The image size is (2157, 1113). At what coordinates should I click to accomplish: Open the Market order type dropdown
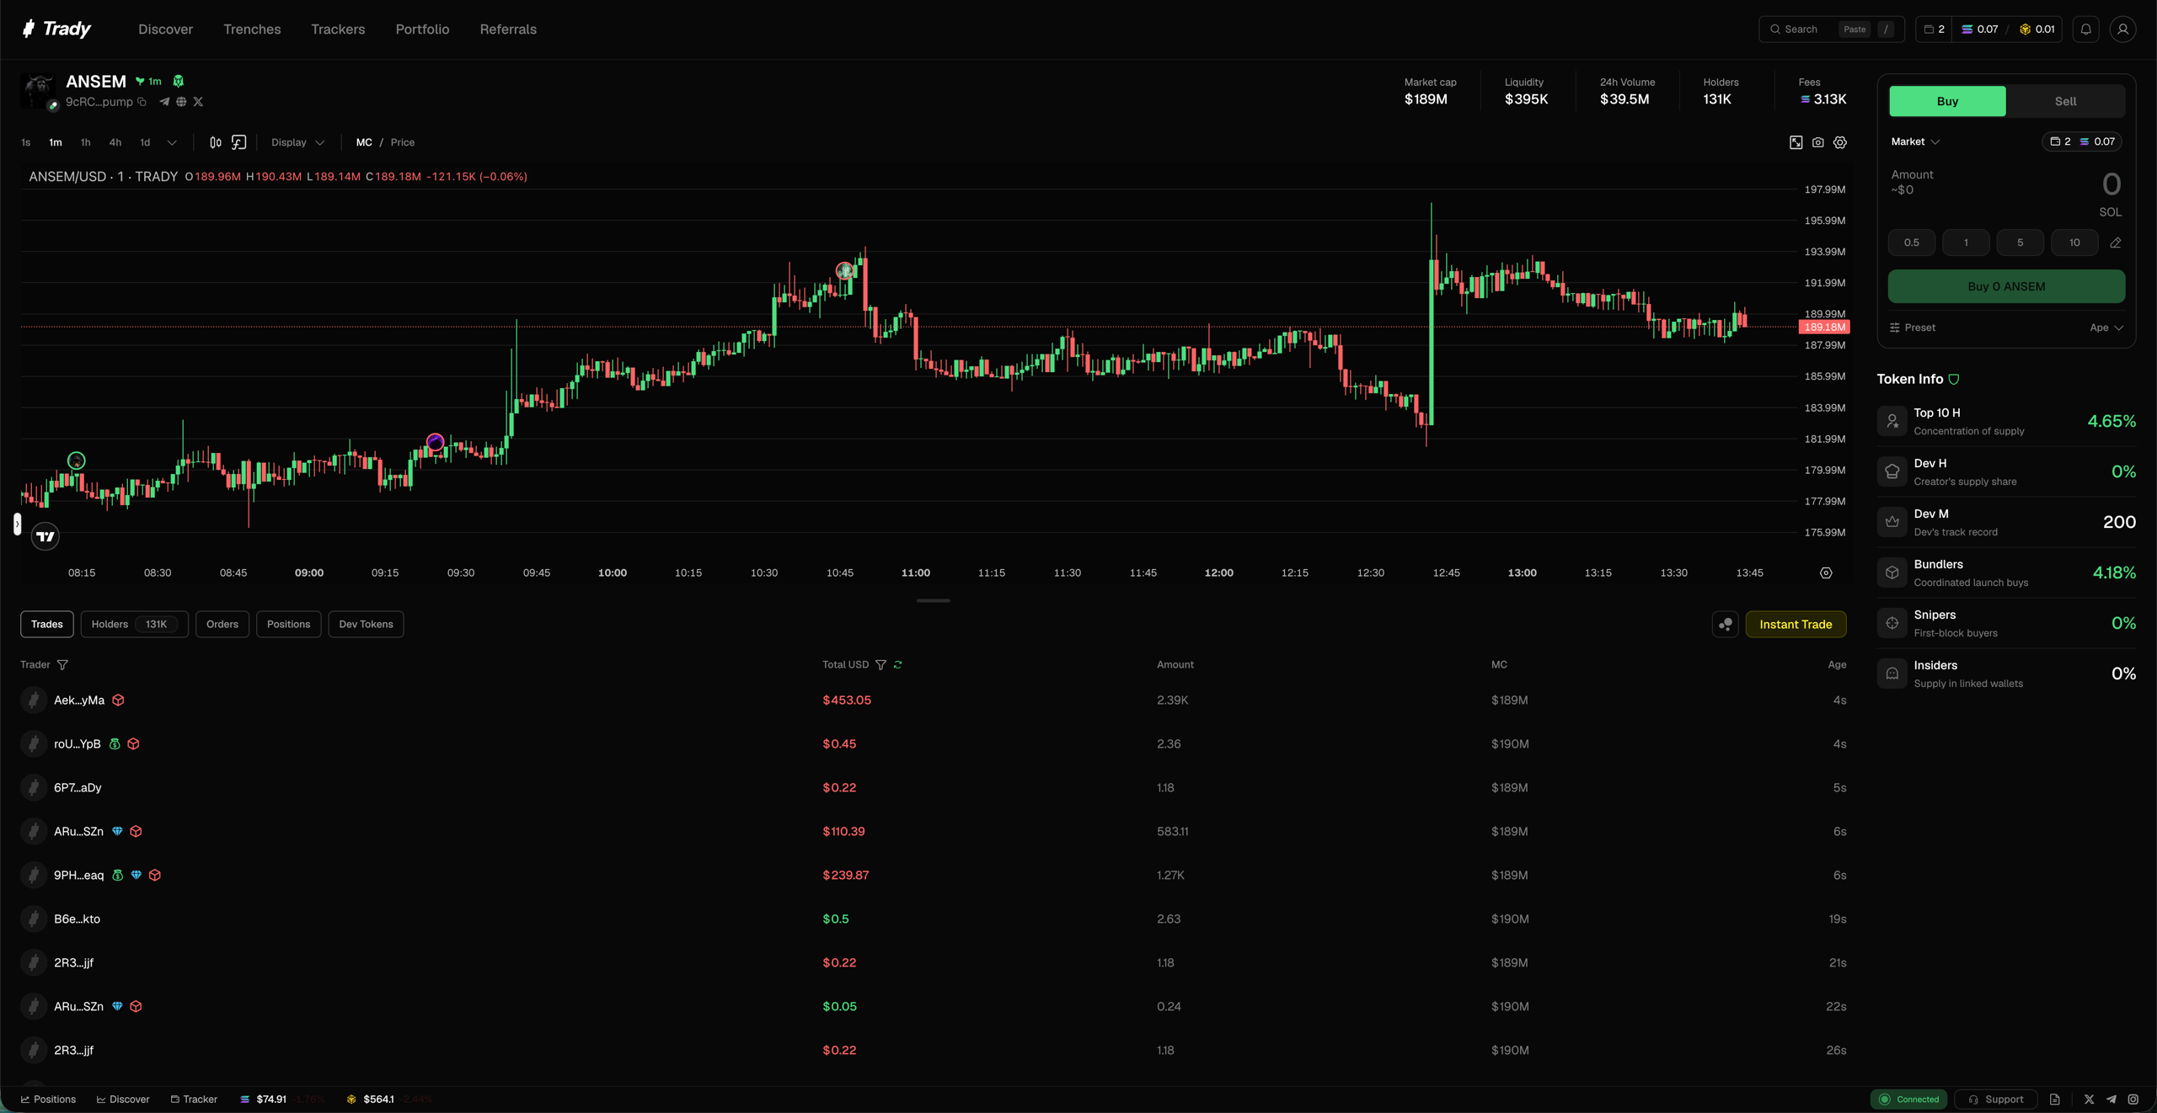[x=1915, y=141]
